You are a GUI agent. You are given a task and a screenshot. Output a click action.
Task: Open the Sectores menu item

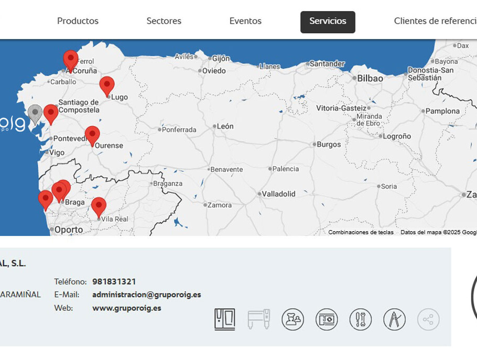coord(164,21)
